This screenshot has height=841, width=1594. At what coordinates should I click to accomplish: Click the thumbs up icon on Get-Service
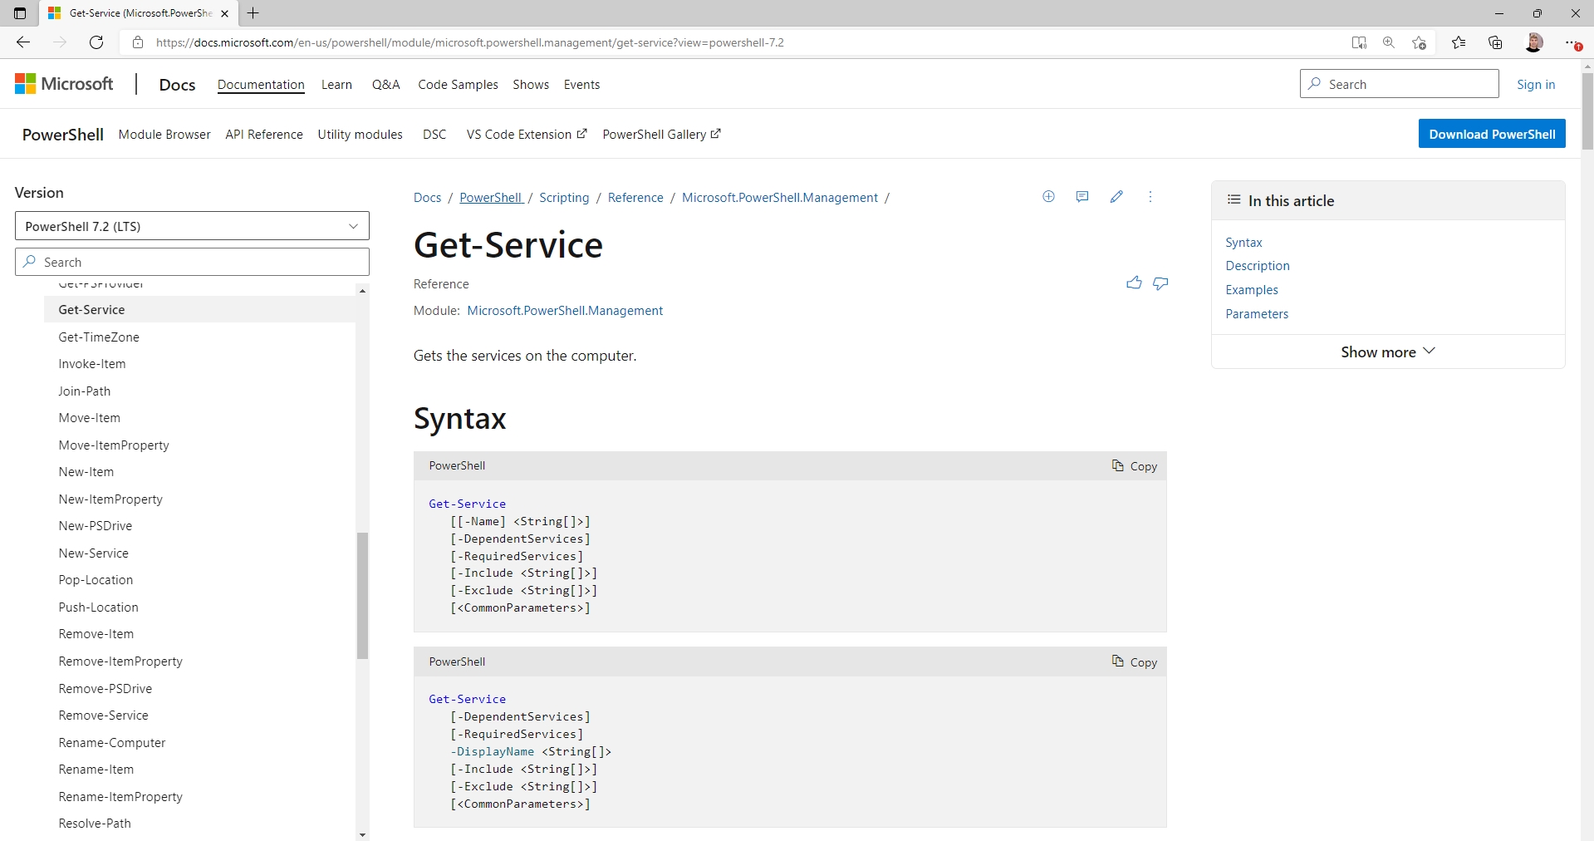click(x=1134, y=283)
